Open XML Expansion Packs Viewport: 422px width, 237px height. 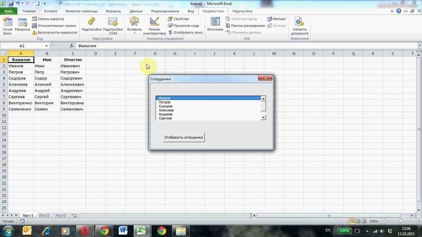[x=245, y=26]
